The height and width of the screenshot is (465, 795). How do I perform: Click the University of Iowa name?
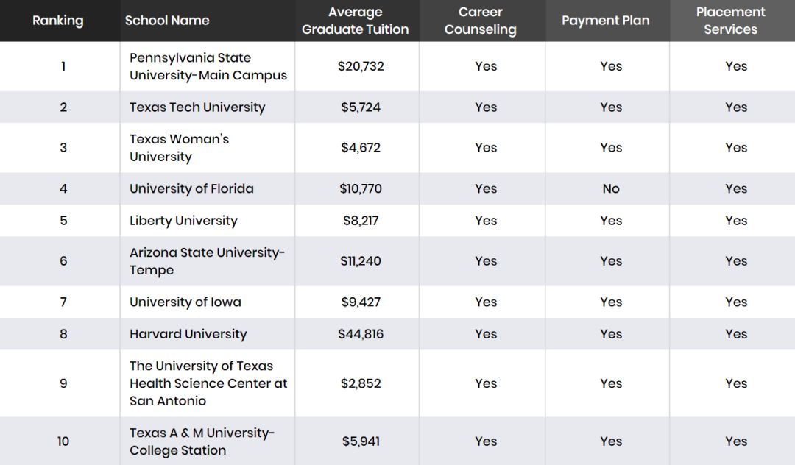pyautogui.click(x=185, y=302)
